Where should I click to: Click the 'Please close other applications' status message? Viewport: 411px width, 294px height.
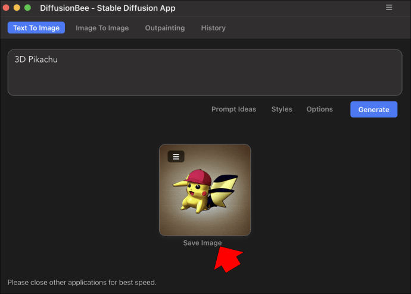(x=82, y=283)
